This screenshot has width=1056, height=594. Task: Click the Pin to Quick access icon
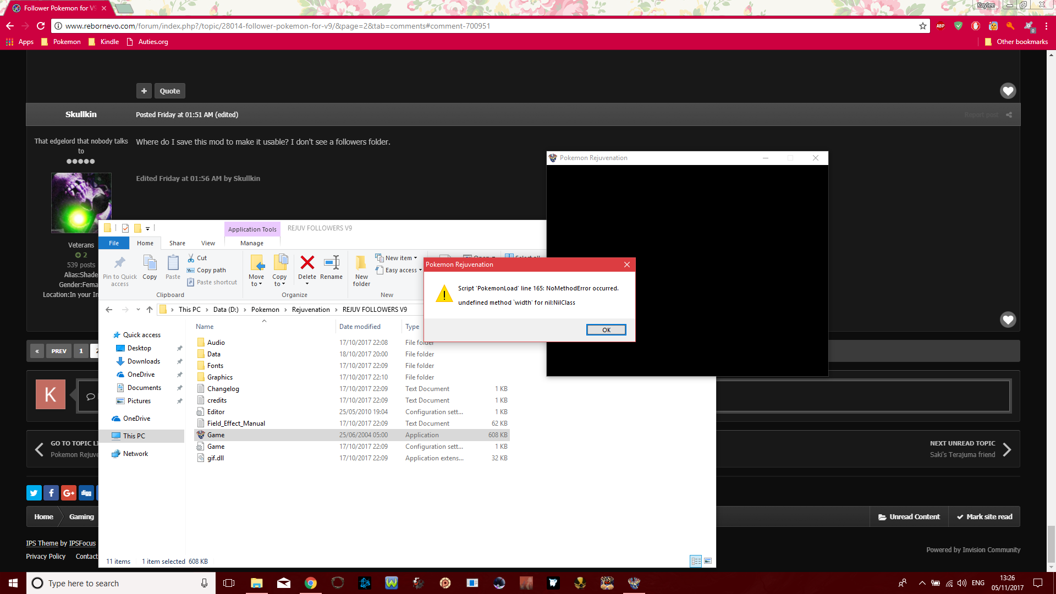[119, 262]
